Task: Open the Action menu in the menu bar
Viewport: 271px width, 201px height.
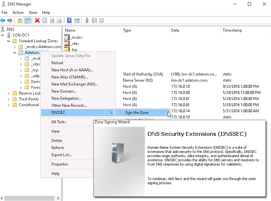Action: [x=18, y=13]
